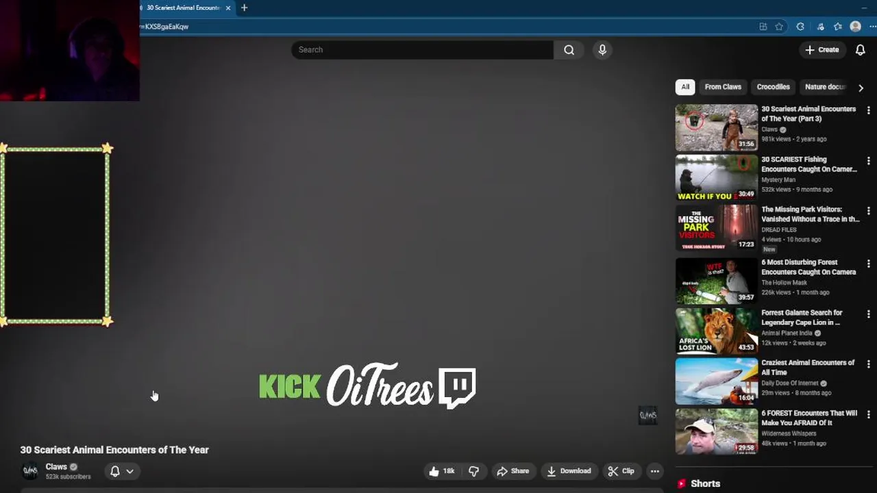Click Wilderness Whispers channel name
This screenshot has height=493, width=877.
(x=789, y=433)
